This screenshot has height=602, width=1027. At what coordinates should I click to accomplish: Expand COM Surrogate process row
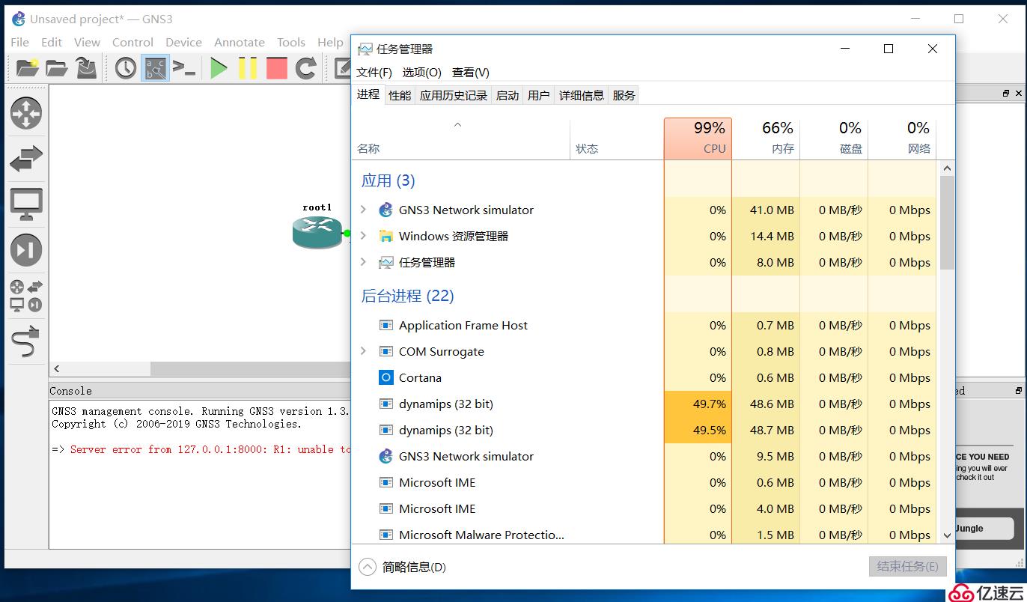364,351
